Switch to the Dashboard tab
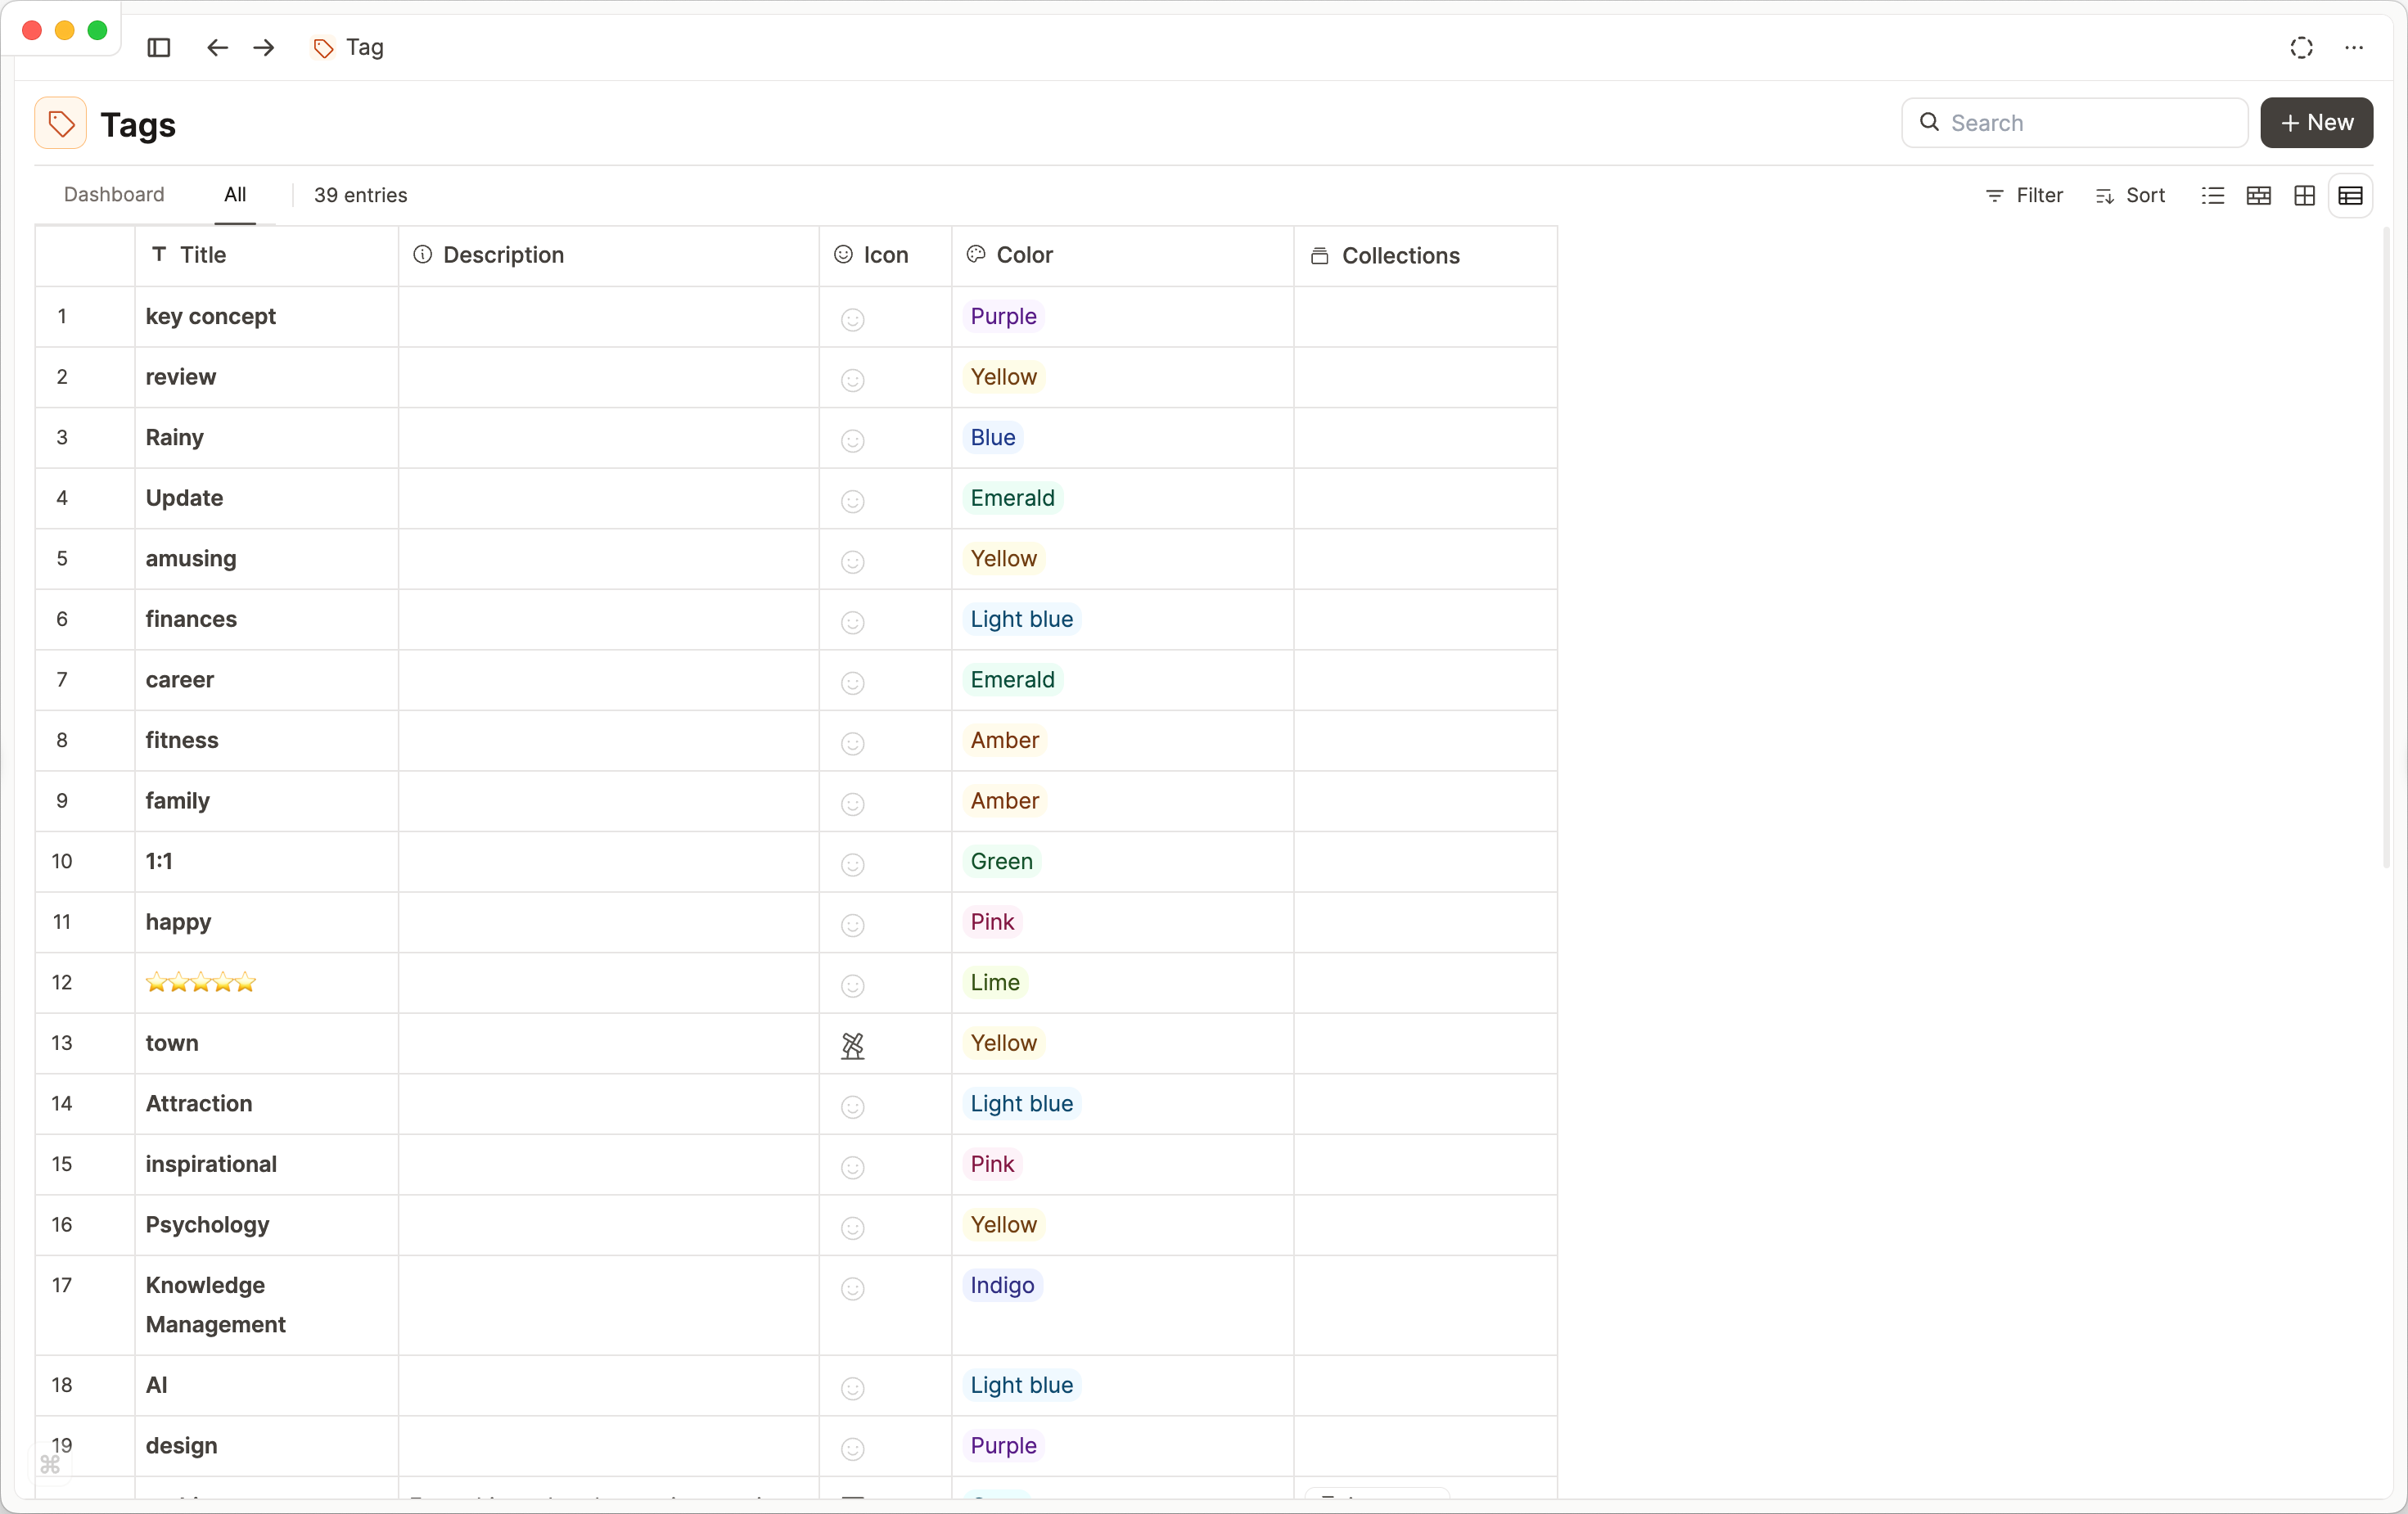 tap(113, 194)
